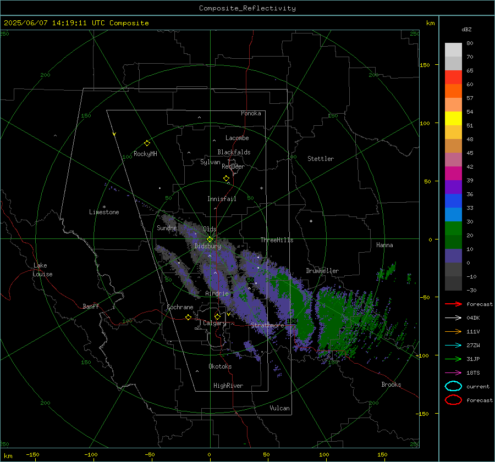
Task: Click the green 31JP arrow icon
Action: (453, 359)
